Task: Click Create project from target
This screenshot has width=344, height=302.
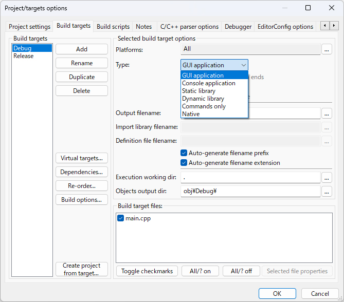Action: 82,269
